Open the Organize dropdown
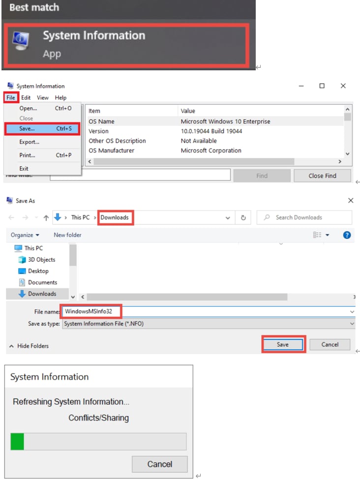The height and width of the screenshot is (480, 360). pos(25,235)
